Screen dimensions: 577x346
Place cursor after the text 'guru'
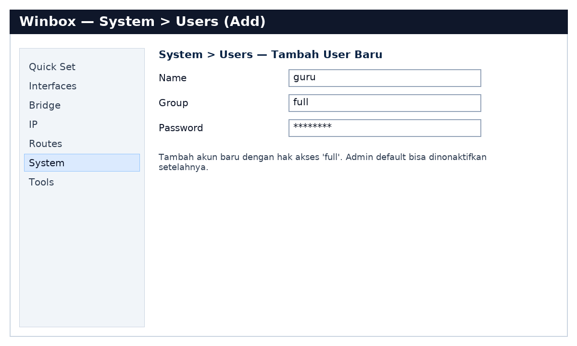click(x=317, y=77)
